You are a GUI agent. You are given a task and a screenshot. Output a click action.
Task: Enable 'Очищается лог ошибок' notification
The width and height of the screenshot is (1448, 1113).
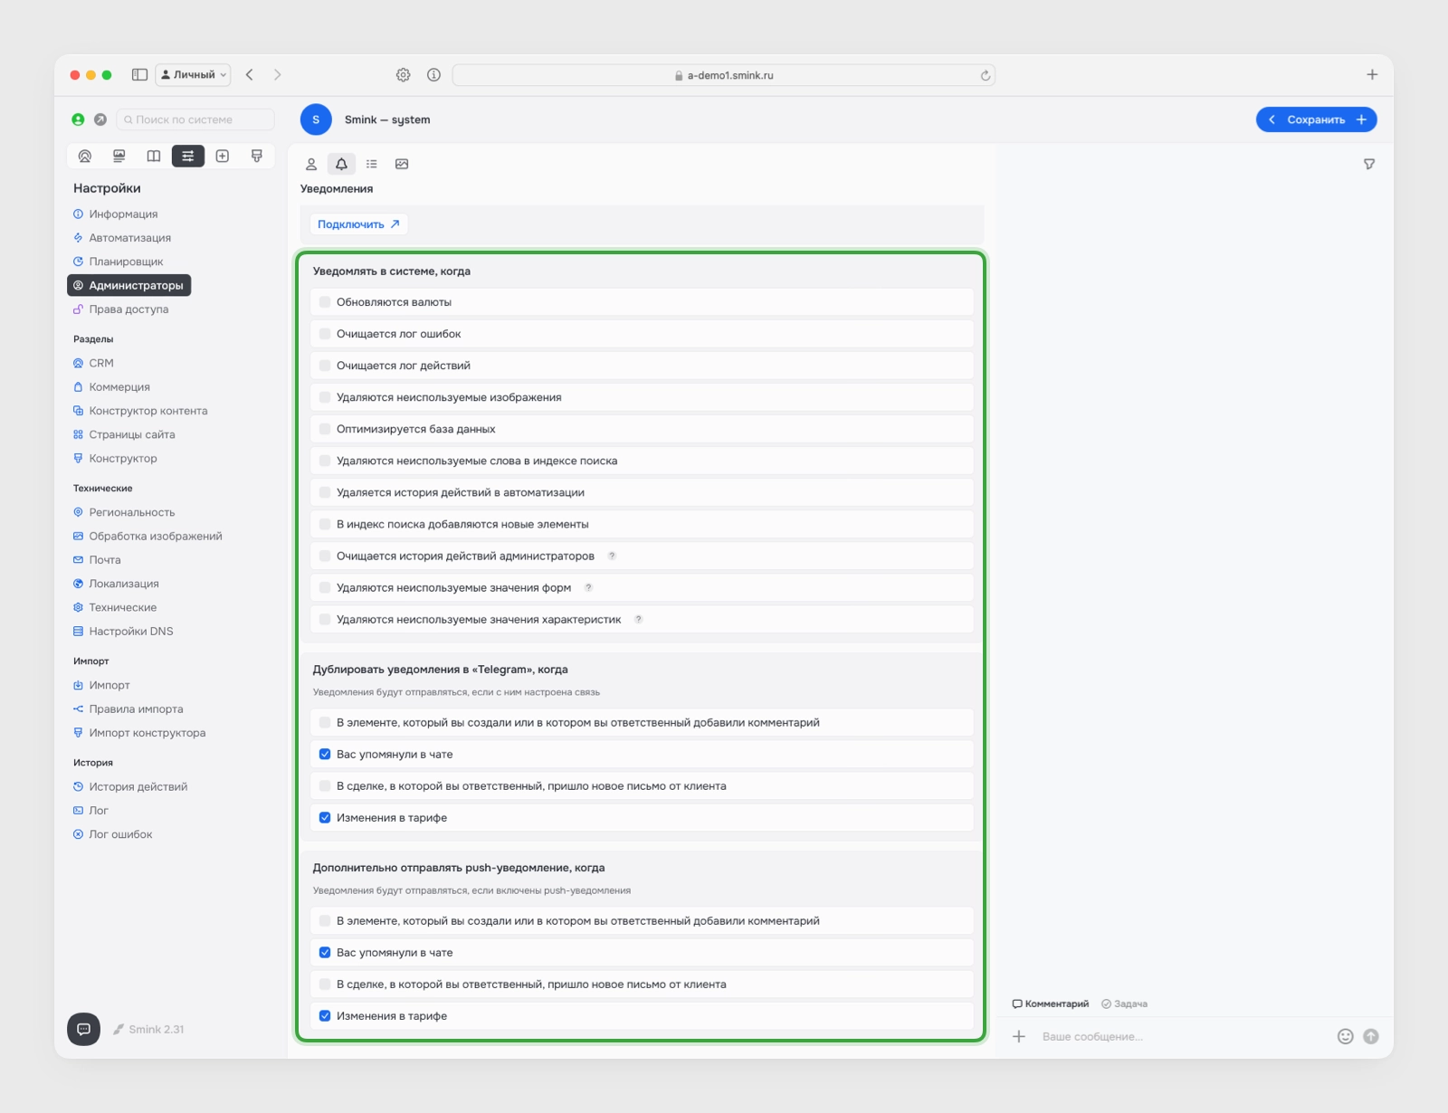tap(325, 334)
